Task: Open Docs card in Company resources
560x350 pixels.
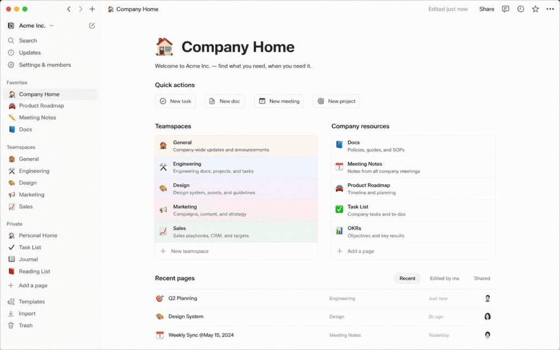Action: tap(413, 146)
